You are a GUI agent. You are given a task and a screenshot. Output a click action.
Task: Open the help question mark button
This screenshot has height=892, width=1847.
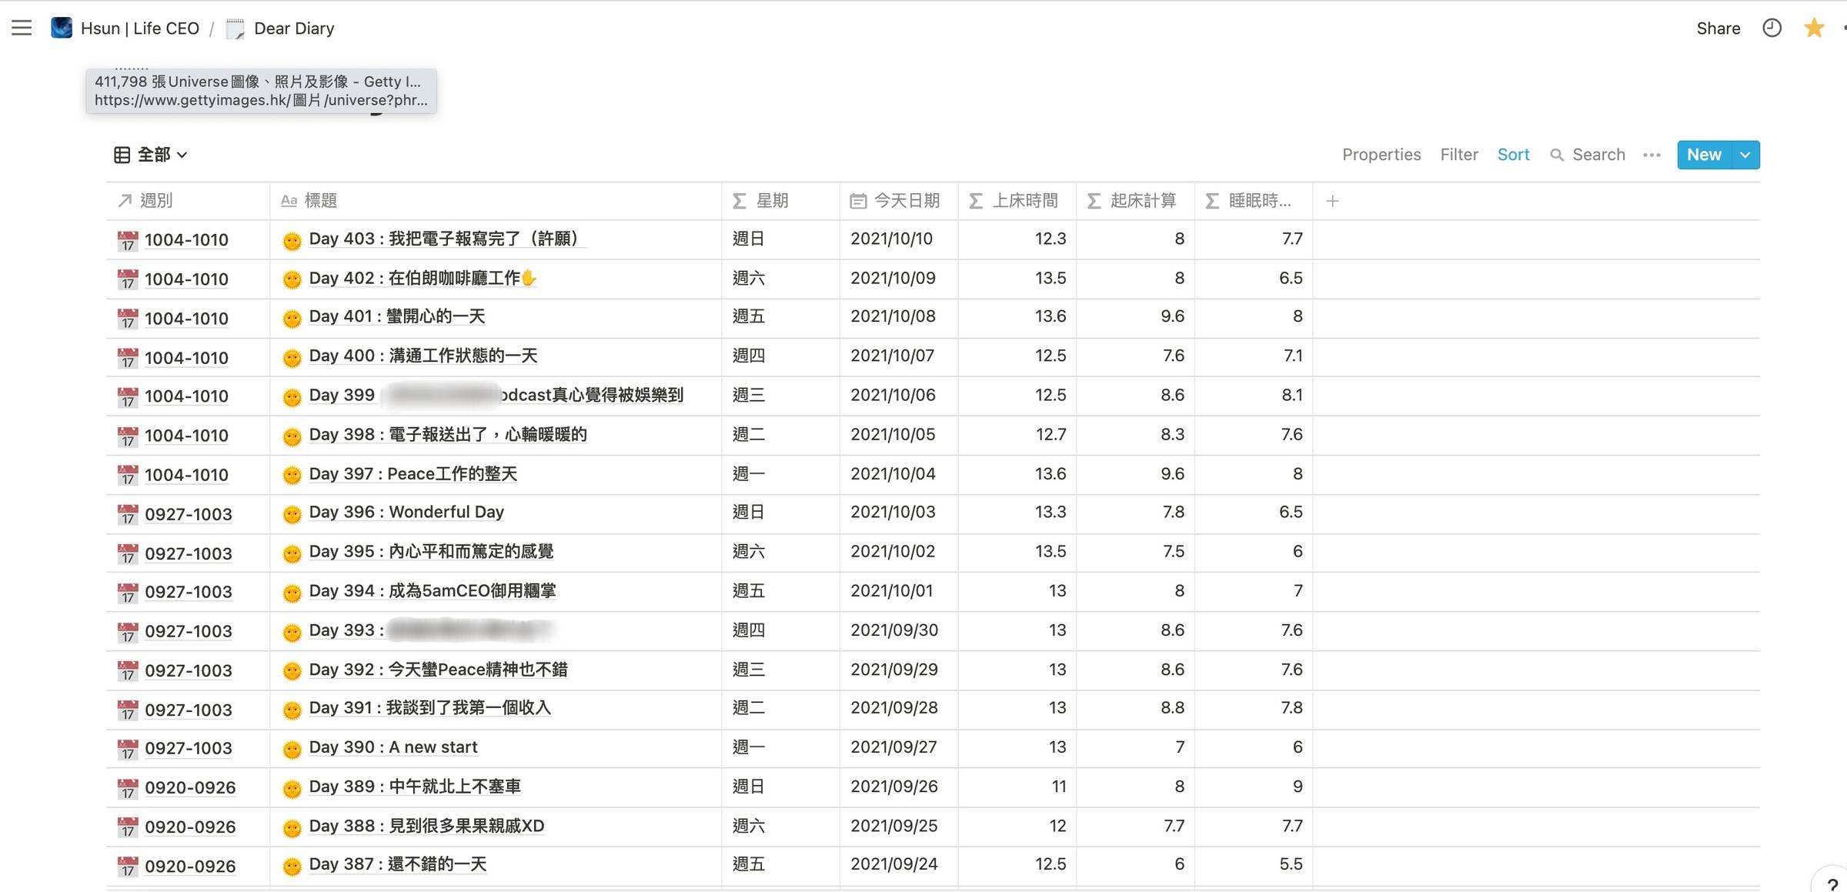pos(1832,884)
